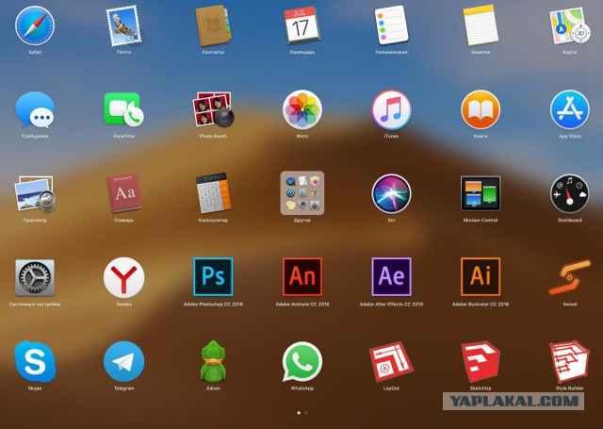Switch to the second Launchpad page dot
The height and width of the screenshot is (429, 603).
click(305, 413)
